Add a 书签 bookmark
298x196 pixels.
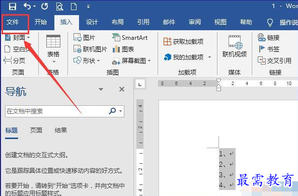(x=269, y=49)
